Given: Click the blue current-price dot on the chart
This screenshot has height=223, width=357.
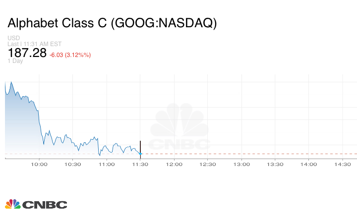Looking at the screenshot, I should (140, 154).
